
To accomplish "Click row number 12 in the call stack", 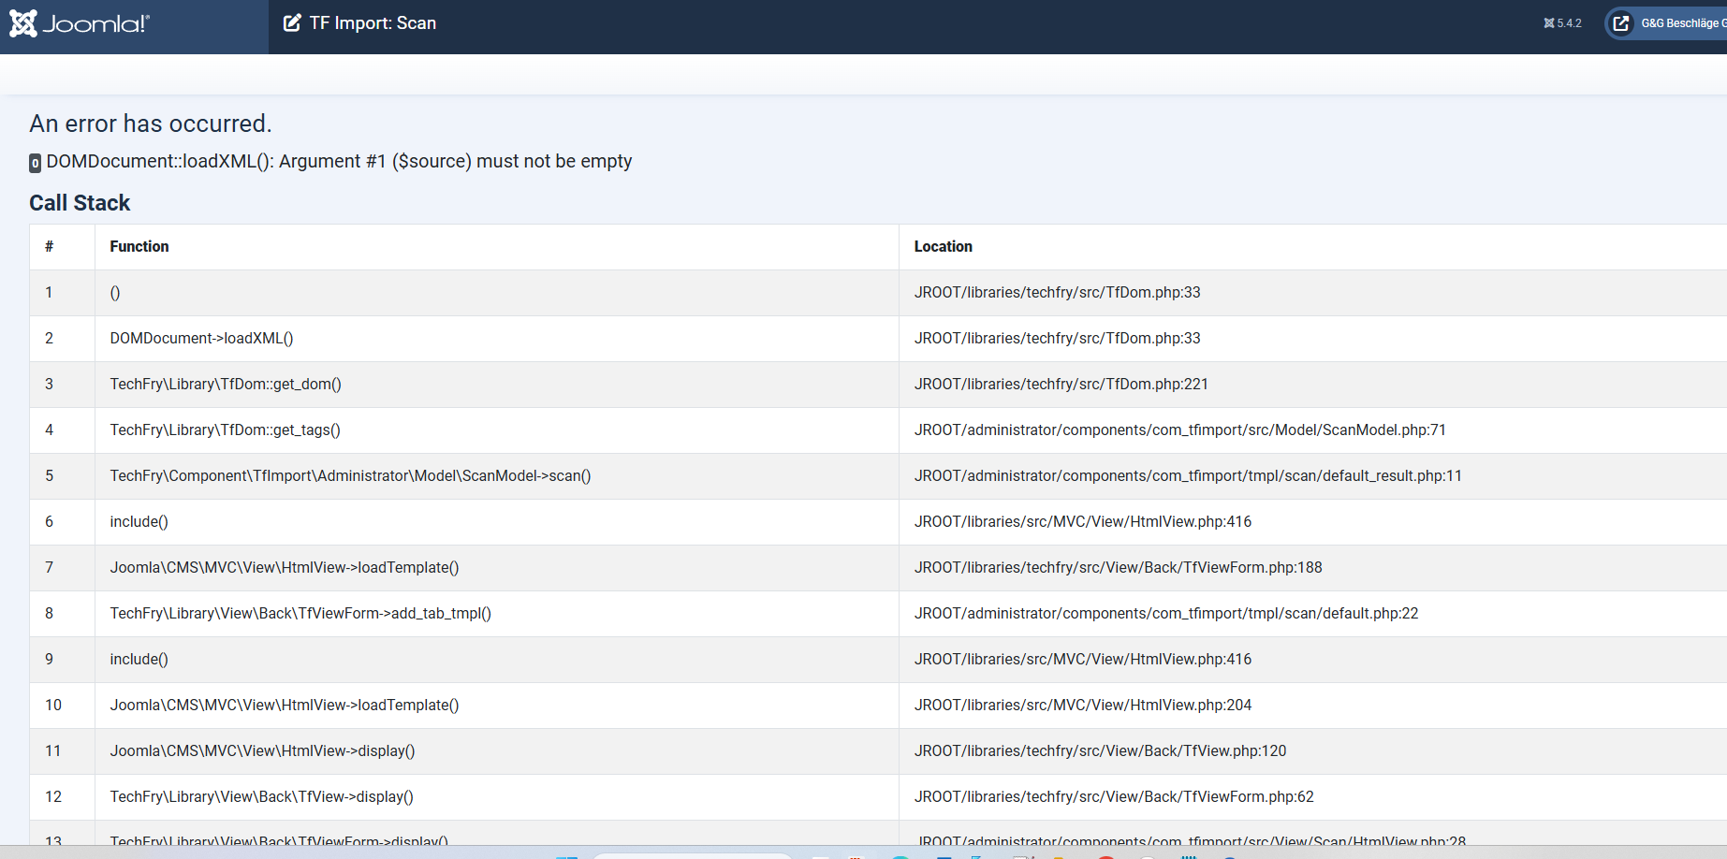I will tap(53, 796).
